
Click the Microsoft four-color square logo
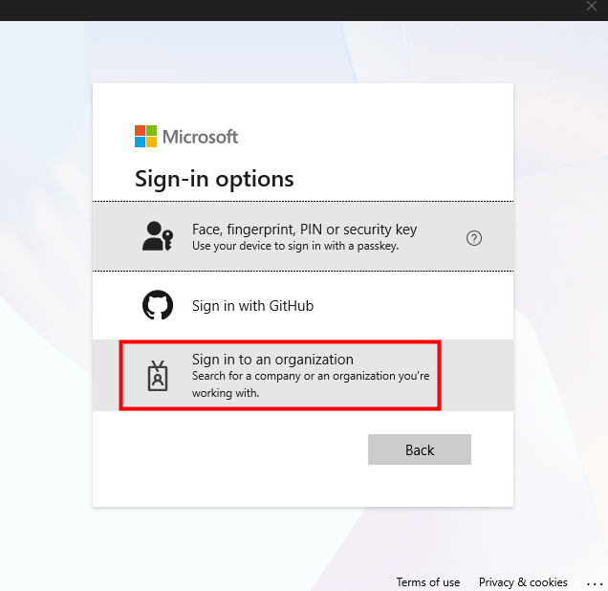tap(145, 136)
